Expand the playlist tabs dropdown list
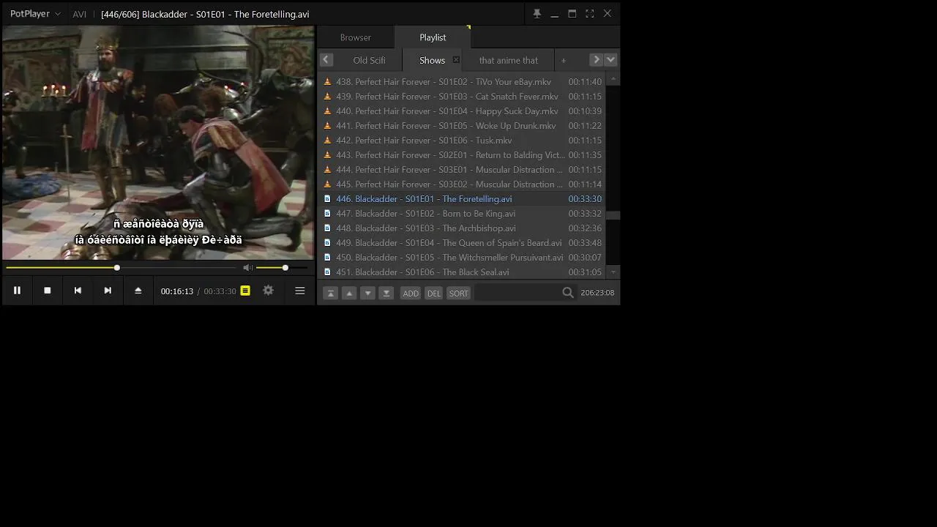This screenshot has height=527, width=937. pos(611,60)
